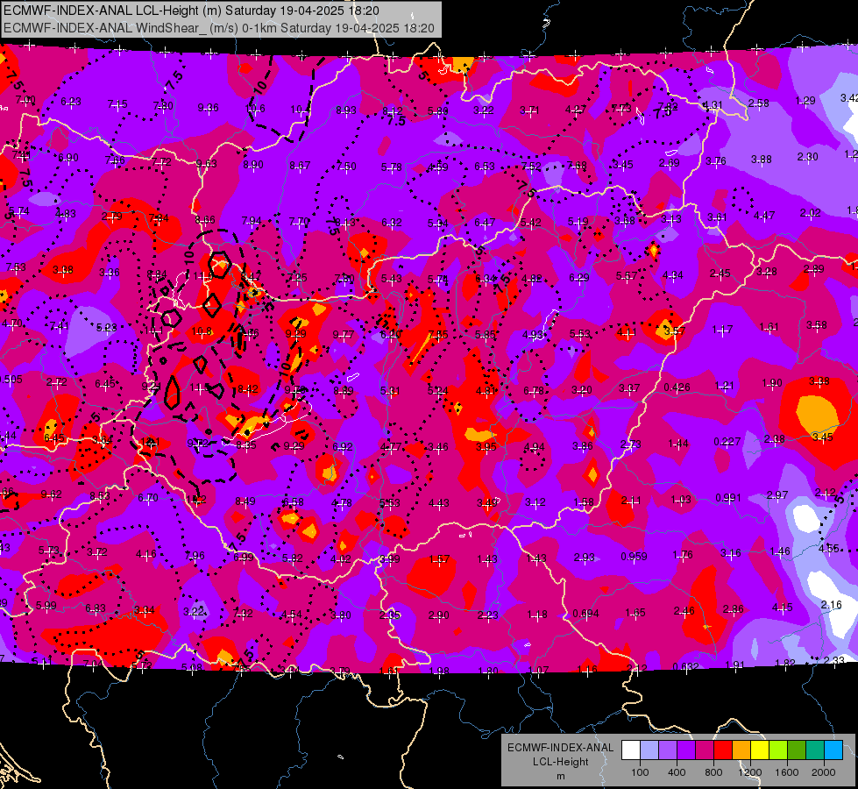
Task: Click the 2000 legend tick label
Action: 824,772
